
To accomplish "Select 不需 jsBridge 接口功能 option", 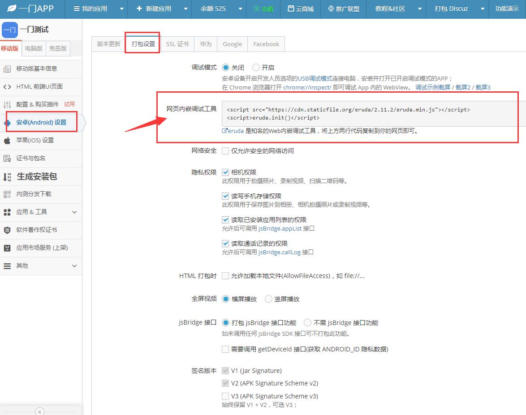I will point(307,322).
